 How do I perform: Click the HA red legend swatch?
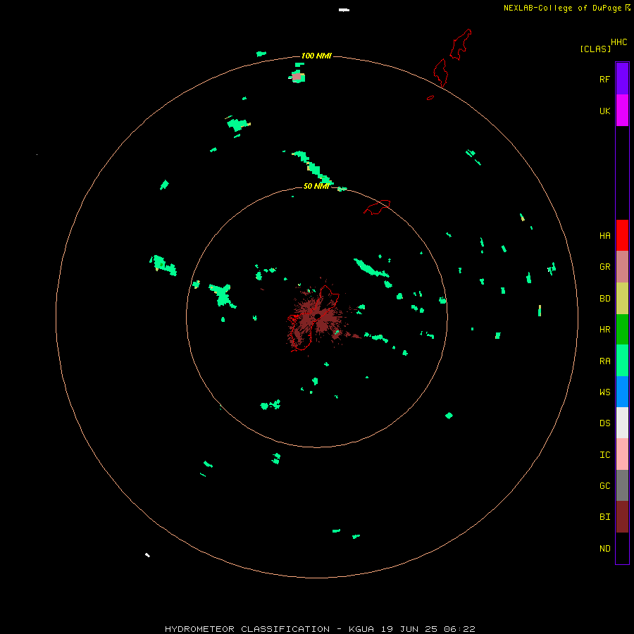[622, 235]
